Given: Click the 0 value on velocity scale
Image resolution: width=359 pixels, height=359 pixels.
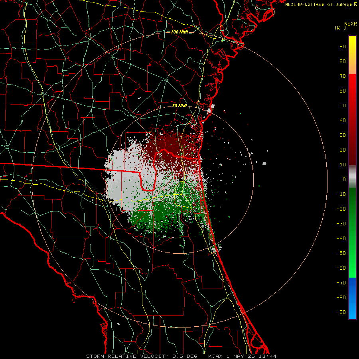Looking at the screenshot, I should [x=344, y=179].
